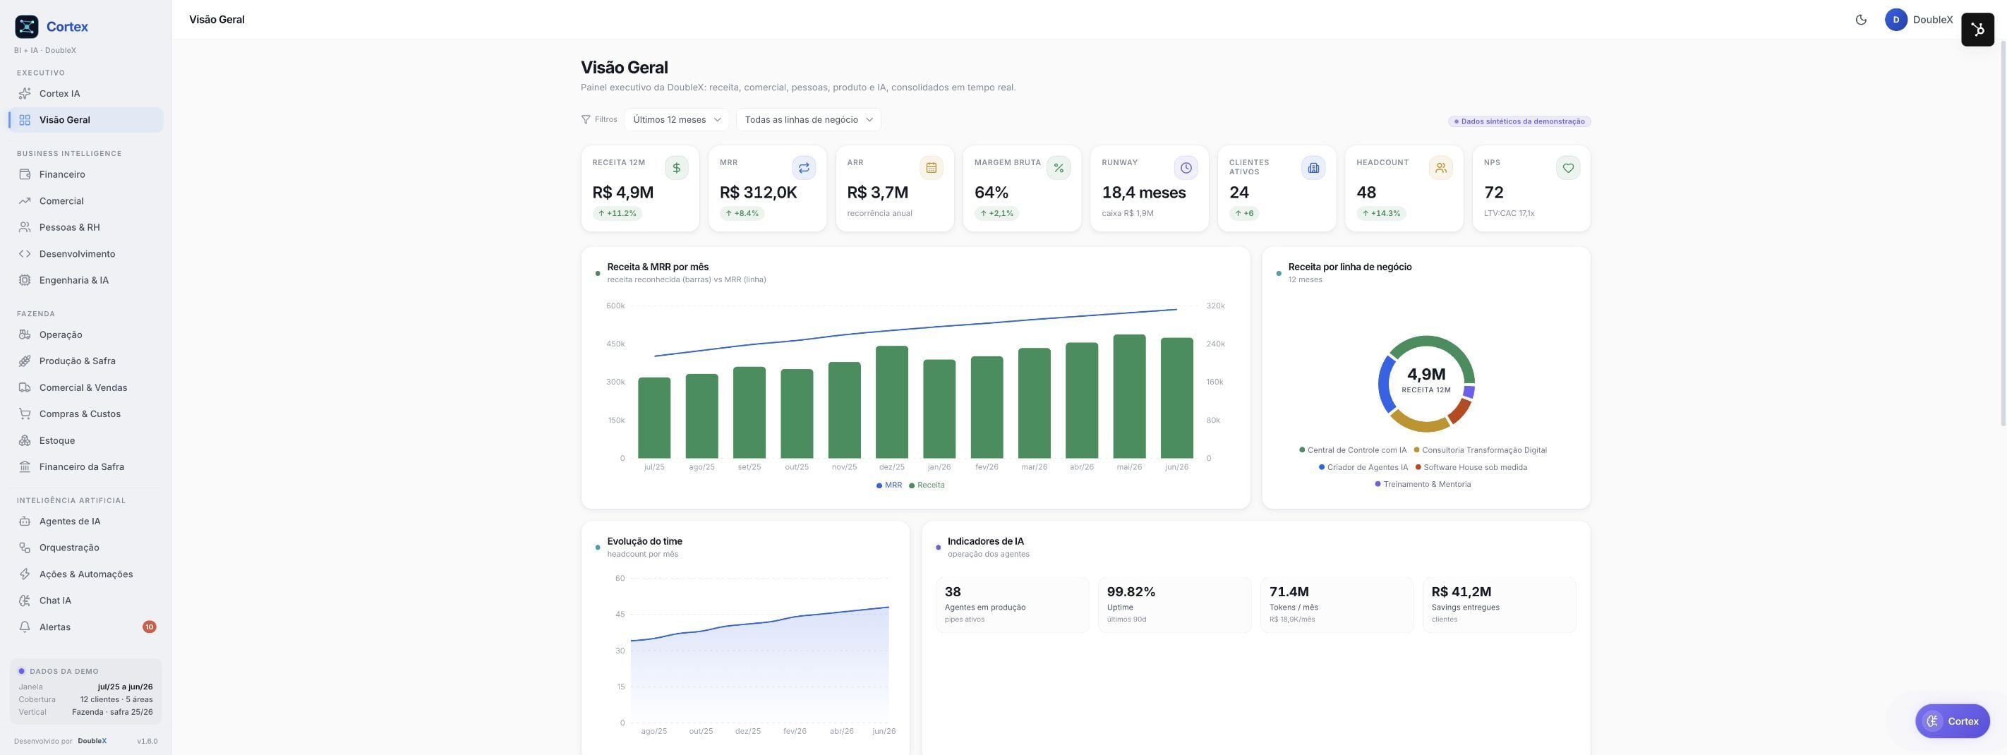The width and height of the screenshot is (2007, 755).
Task: Click the Operação tractor icon
Action: click(x=25, y=335)
